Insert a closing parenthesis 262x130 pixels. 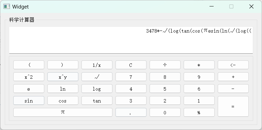tap(63, 65)
